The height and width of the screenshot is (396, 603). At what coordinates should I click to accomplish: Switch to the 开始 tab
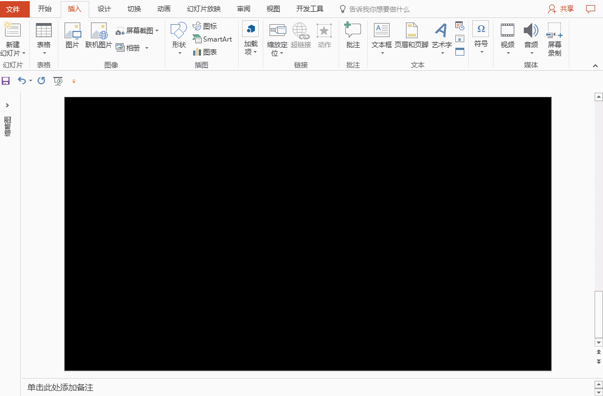click(x=44, y=9)
